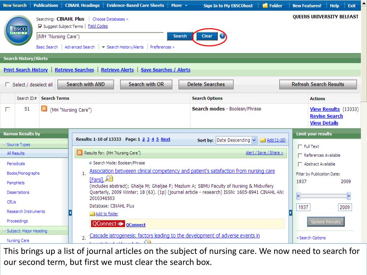The image size is (367, 275).
Task: Enable References Available limiter
Action: pos(300,155)
